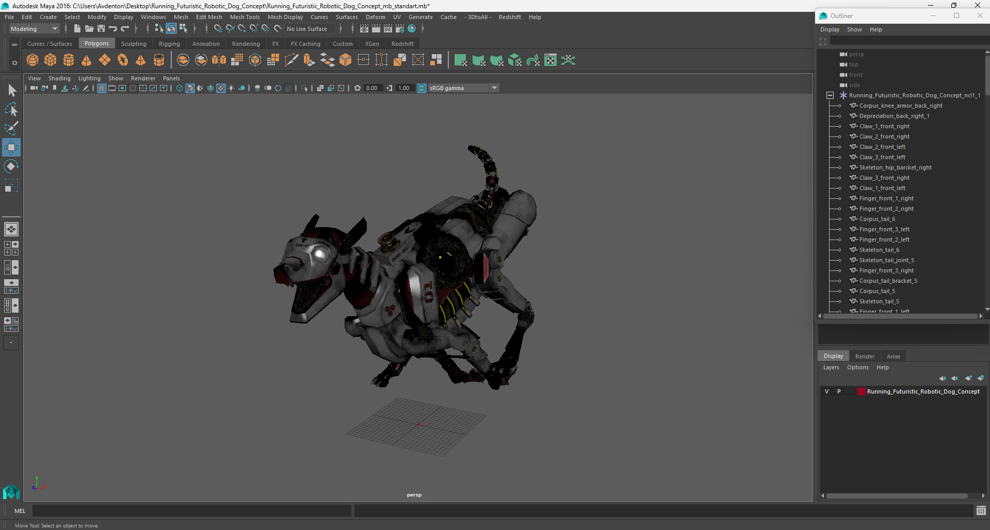Click the No Live Surface field
990x530 pixels.
310,29
